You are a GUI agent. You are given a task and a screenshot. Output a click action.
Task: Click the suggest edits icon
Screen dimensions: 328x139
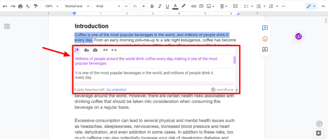pos(265,50)
